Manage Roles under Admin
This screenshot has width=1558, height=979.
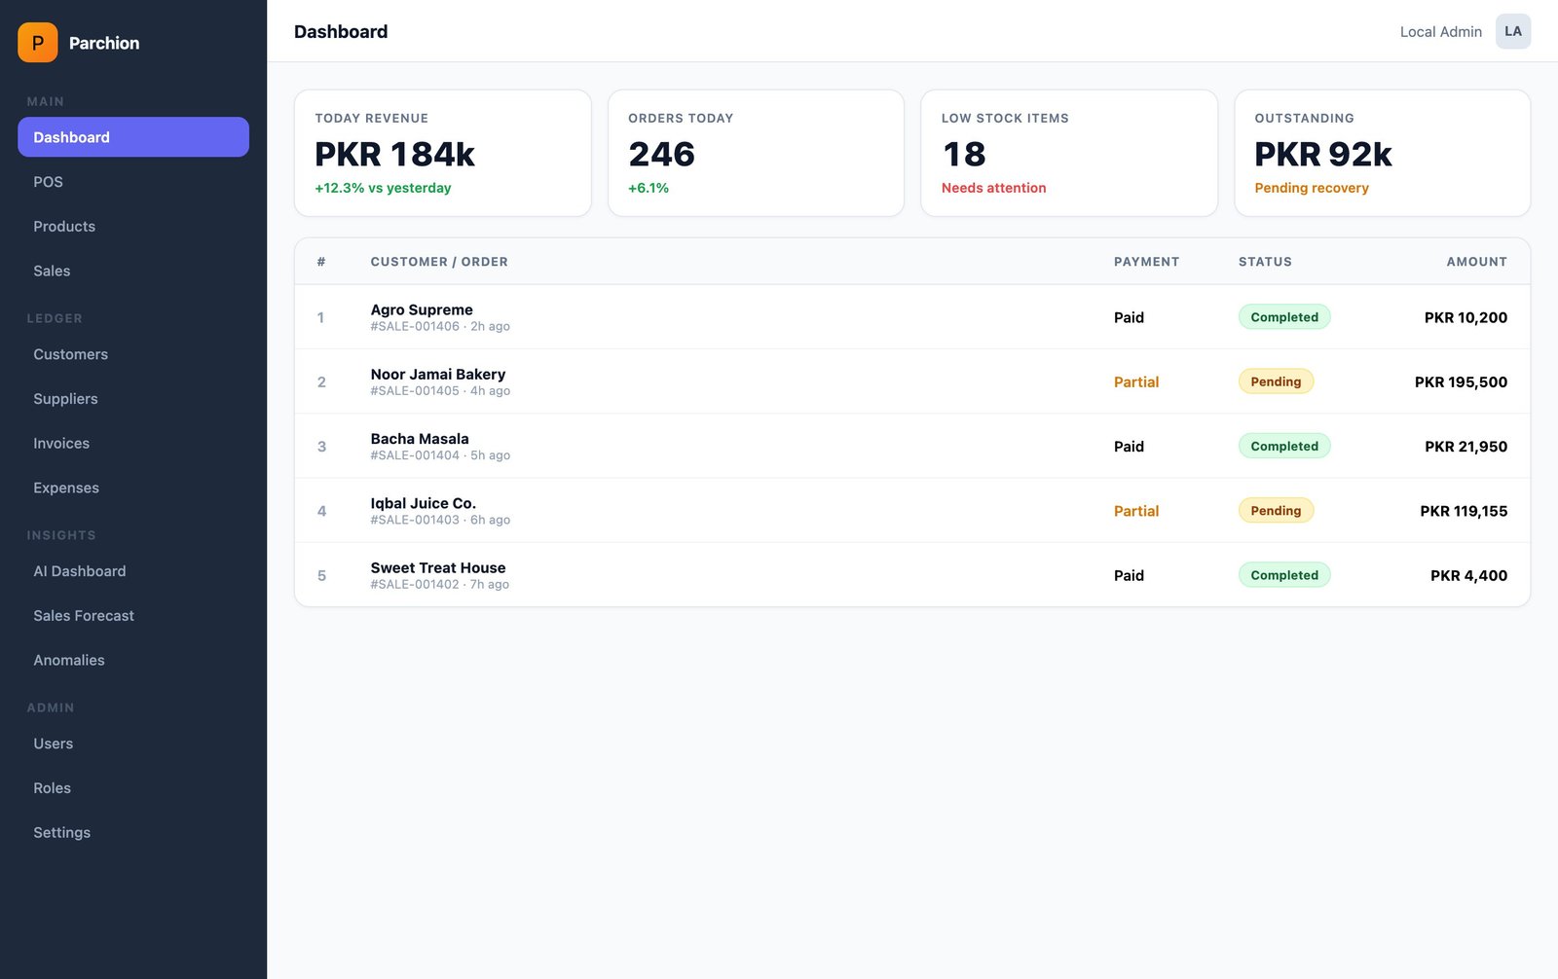coord(52,787)
